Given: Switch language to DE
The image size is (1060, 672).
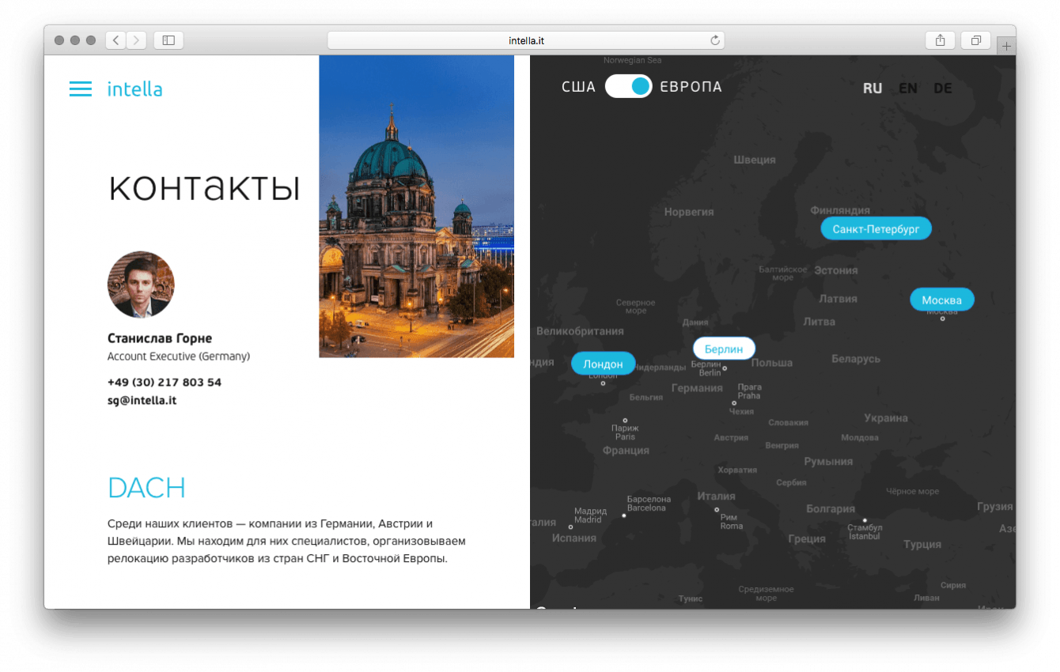Looking at the screenshot, I should point(942,89).
